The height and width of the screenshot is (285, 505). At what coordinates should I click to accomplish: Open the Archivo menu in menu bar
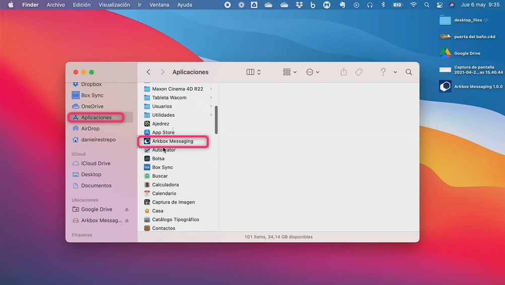click(x=55, y=5)
